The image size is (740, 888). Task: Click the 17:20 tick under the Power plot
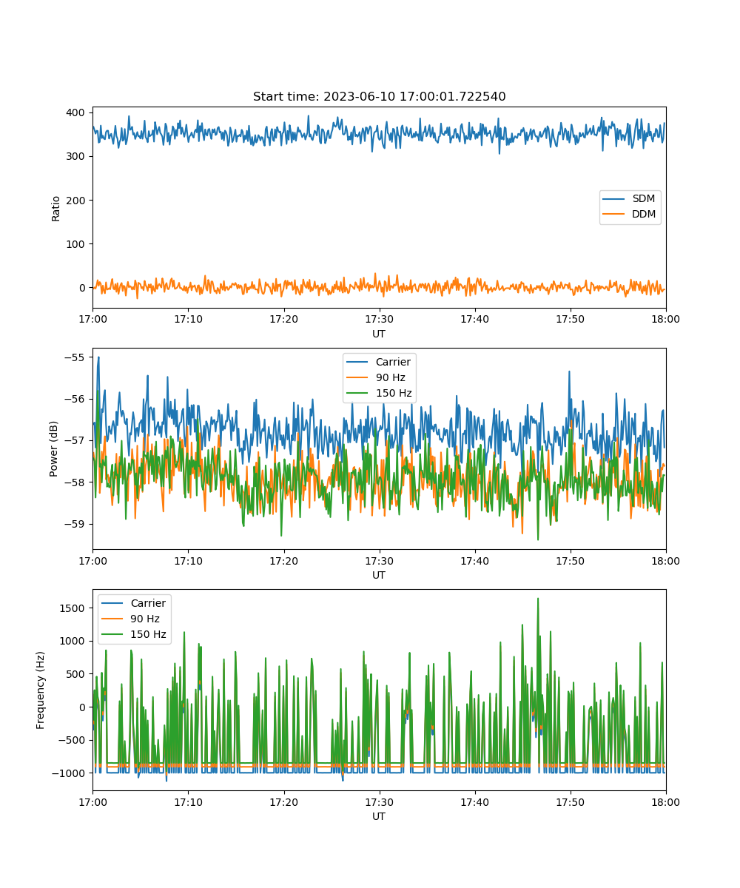[283, 560]
